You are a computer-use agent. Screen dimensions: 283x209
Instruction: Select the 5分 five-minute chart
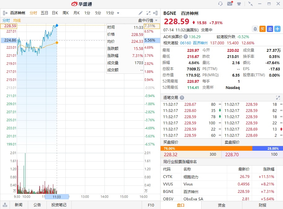point(98,13)
